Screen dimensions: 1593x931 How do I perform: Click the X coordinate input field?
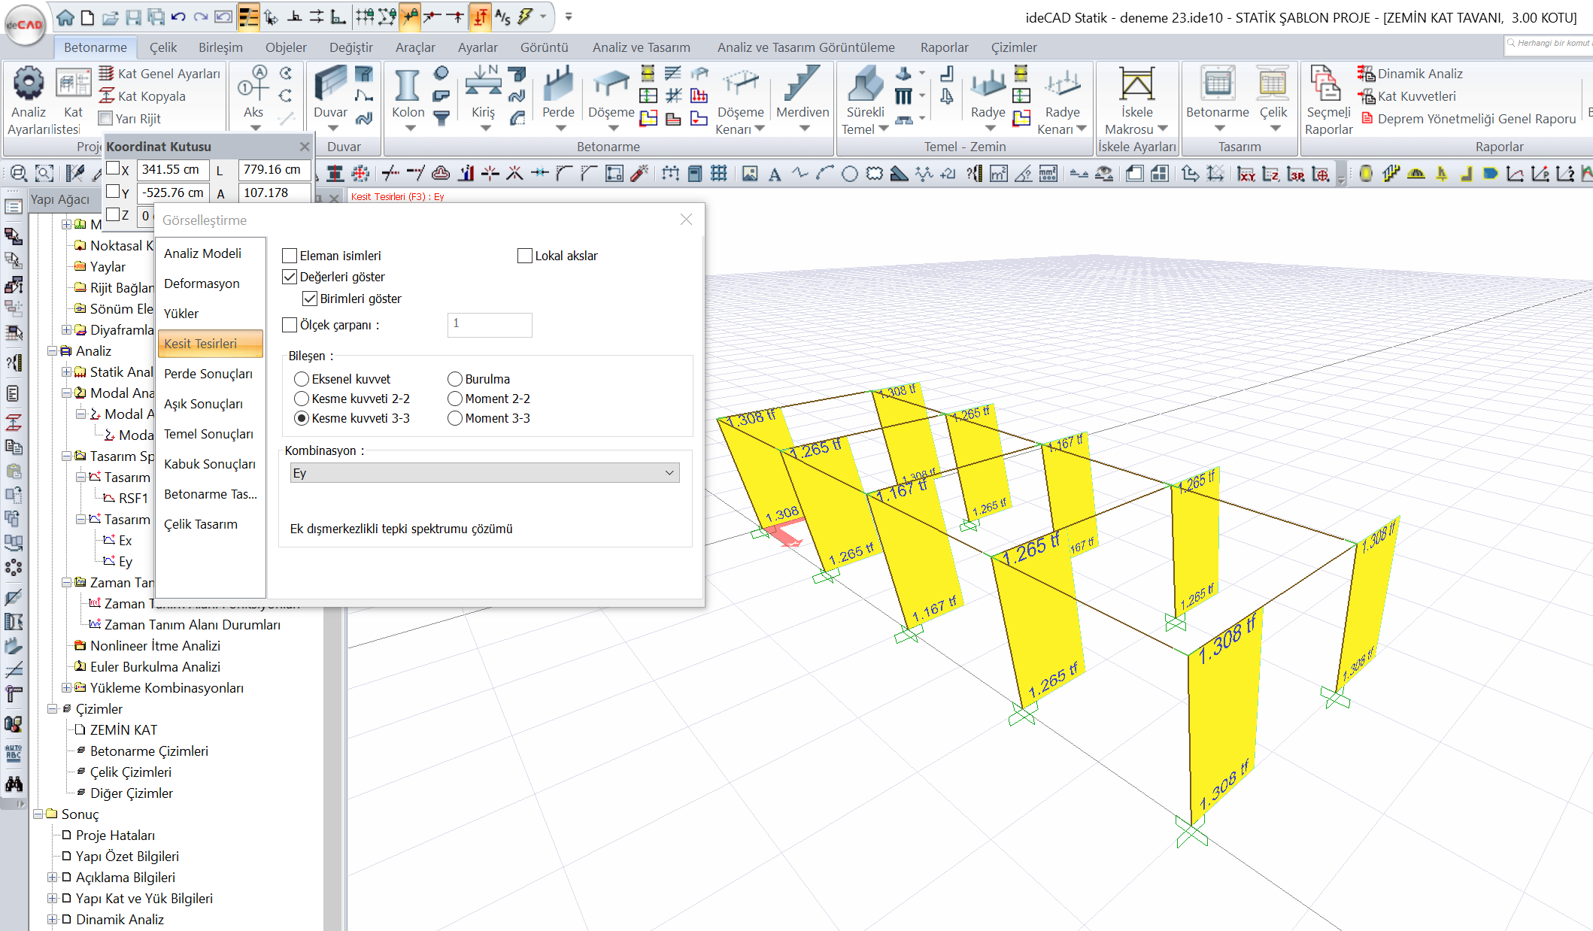[173, 170]
